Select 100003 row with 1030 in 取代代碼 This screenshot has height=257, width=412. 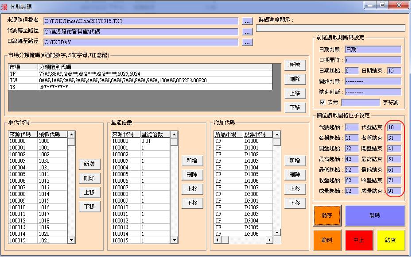click(38, 161)
